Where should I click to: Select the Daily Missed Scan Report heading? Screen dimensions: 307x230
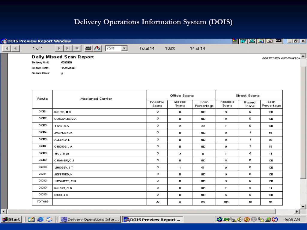pyautogui.click(x=63, y=57)
